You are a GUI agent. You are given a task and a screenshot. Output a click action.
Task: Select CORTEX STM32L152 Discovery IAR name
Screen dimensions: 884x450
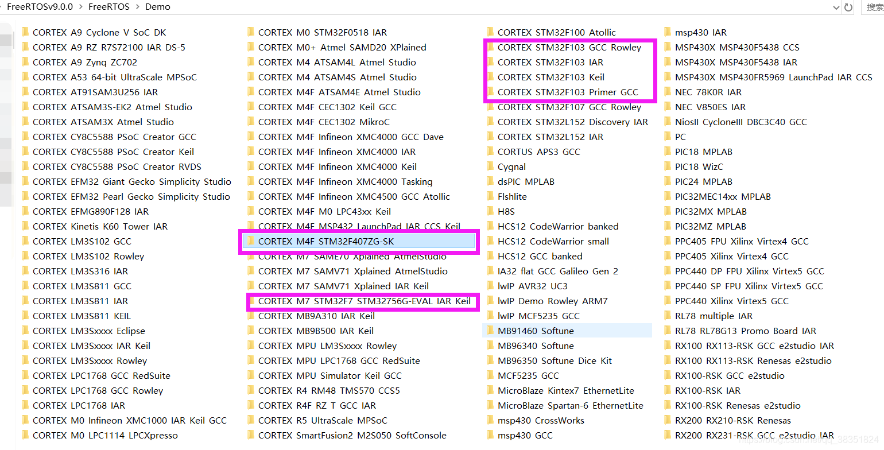[x=573, y=122]
